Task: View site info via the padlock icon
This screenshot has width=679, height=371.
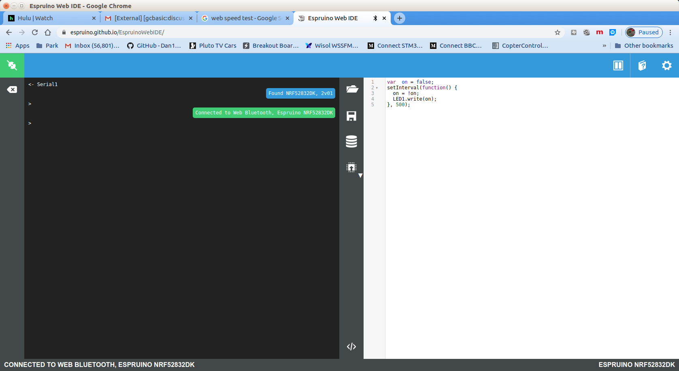Action: point(64,32)
